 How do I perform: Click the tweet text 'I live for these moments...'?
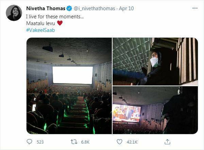point(55,17)
